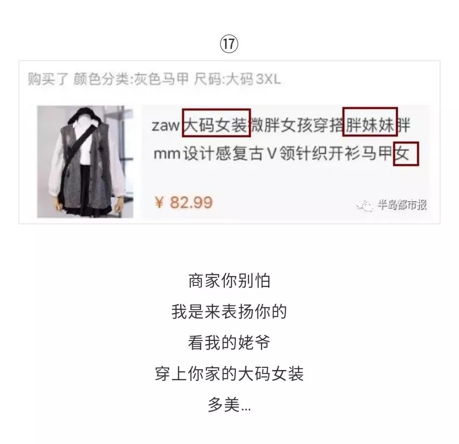
Task: Click the caption line 我是来表扬你的
Action: click(229, 312)
